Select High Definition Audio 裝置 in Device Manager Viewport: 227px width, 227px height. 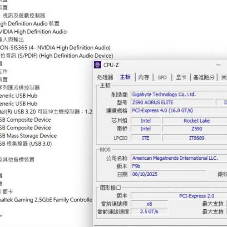click(x=30, y=24)
